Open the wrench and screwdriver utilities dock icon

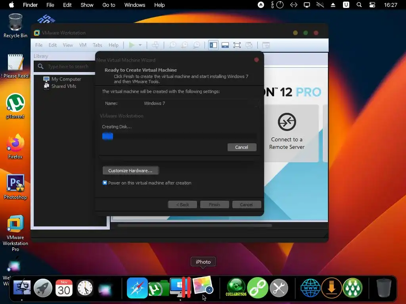pos(279,288)
